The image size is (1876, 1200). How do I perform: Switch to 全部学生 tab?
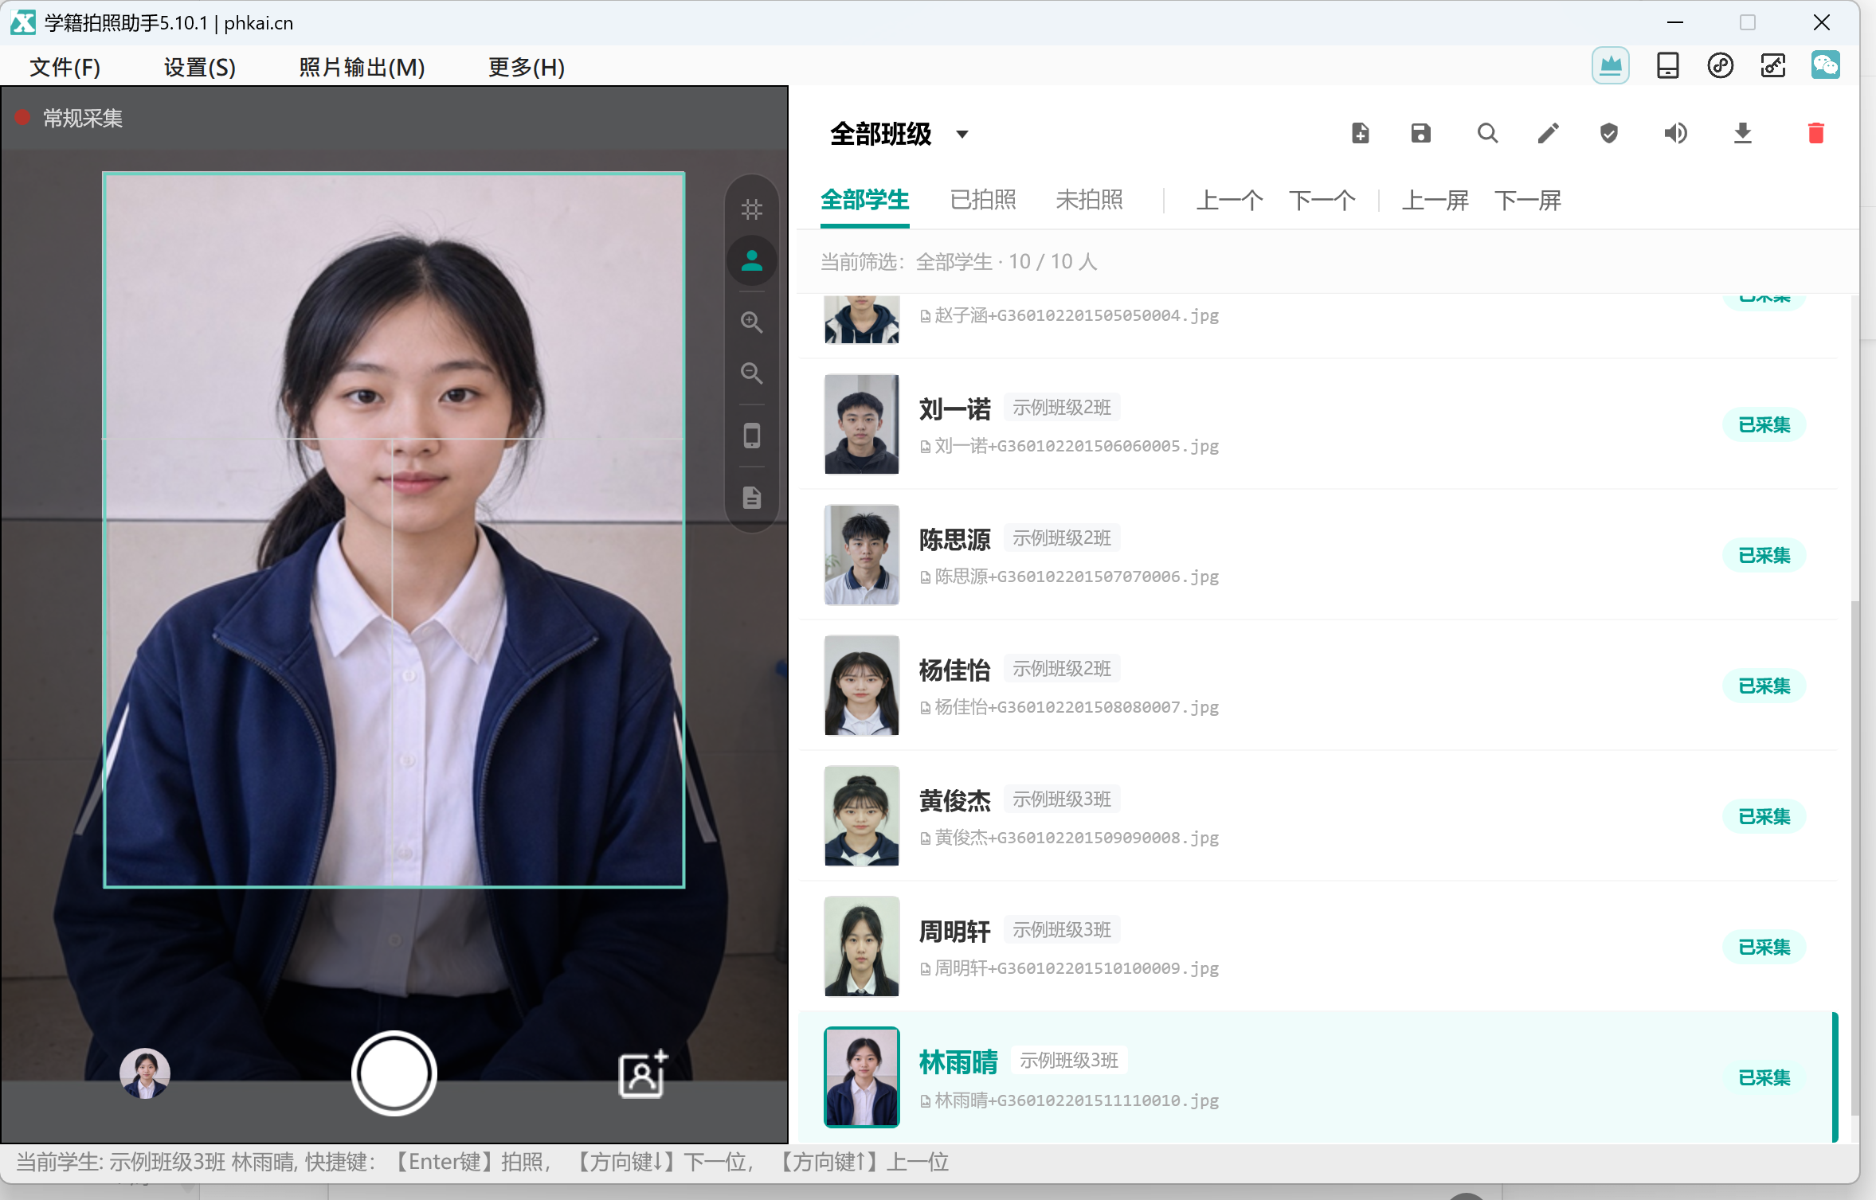pyautogui.click(x=864, y=199)
